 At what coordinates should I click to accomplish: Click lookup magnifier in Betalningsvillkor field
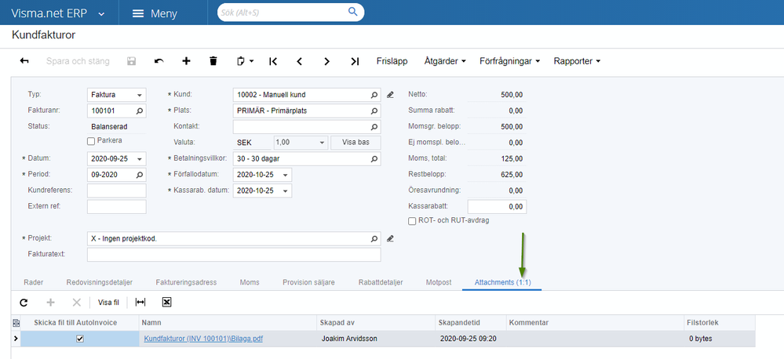tap(374, 159)
